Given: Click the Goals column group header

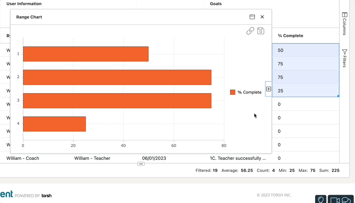Looking at the screenshot, I should click(216, 4).
